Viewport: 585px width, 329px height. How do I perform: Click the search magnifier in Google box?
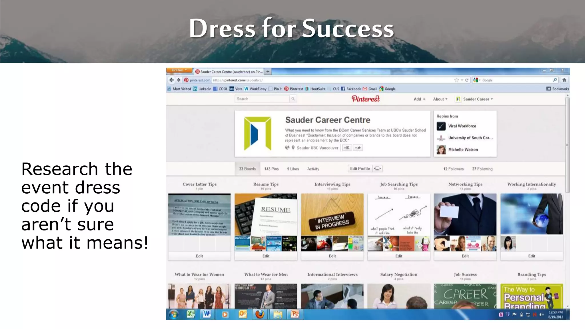coord(555,80)
